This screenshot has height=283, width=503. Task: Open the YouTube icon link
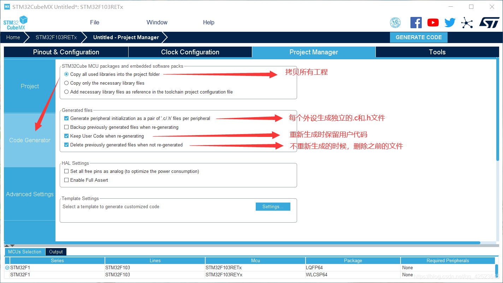point(433,23)
